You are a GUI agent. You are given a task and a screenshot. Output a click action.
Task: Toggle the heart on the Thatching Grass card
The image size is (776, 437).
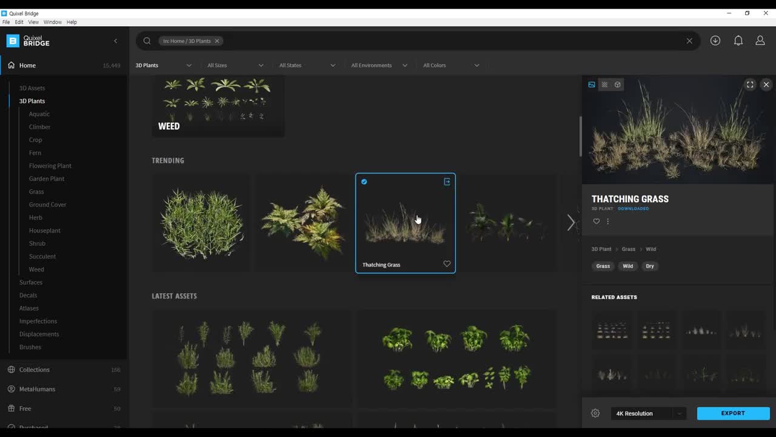coord(447,263)
